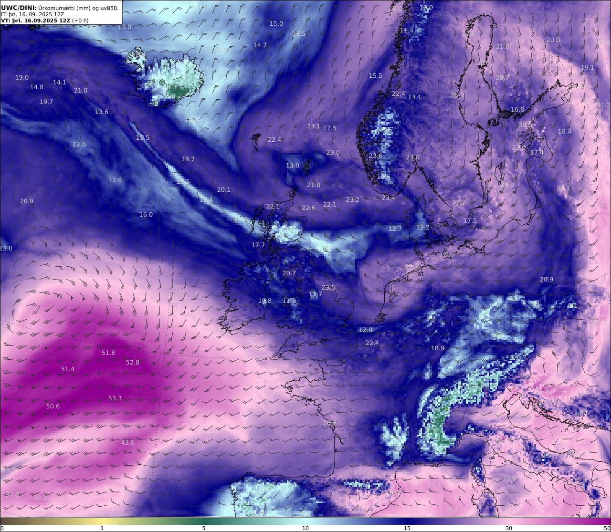Click the '5' tick on color scale
The width and height of the screenshot is (611, 532).
click(x=204, y=528)
